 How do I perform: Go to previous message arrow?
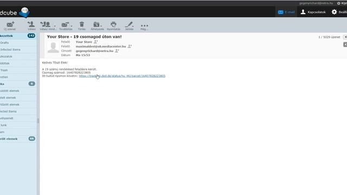click(345, 37)
